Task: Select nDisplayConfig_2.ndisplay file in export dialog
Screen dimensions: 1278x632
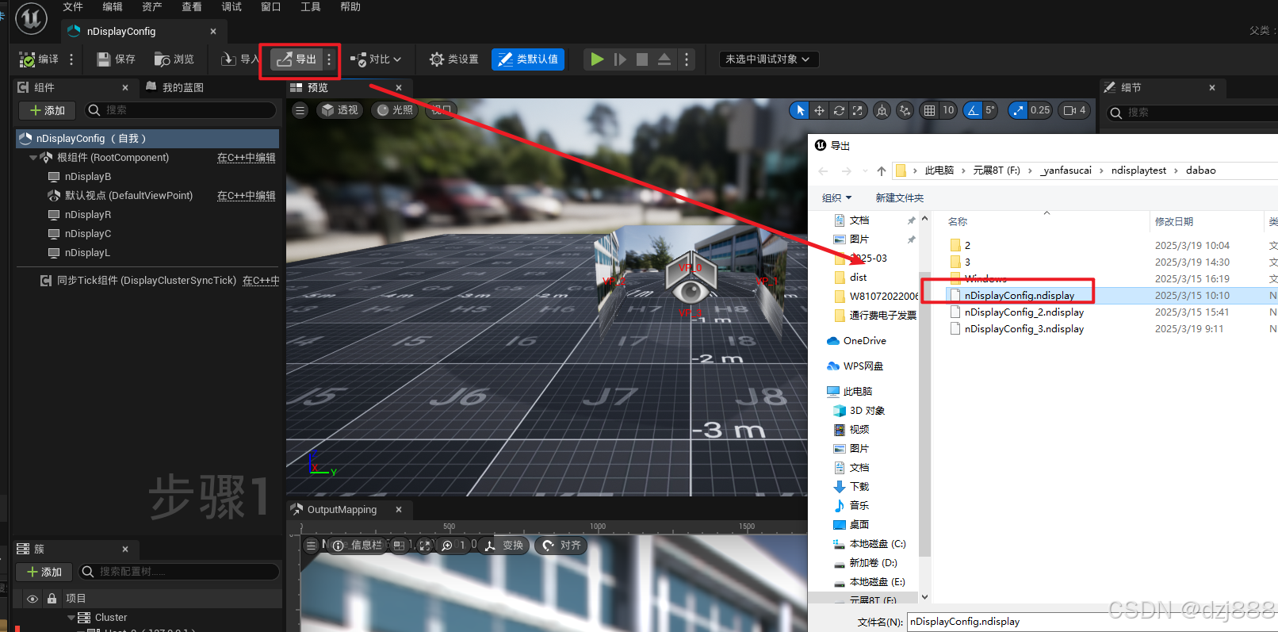Action: click(x=1024, y=312)
